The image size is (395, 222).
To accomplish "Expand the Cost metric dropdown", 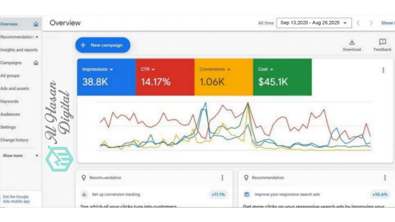I will 272,70.
